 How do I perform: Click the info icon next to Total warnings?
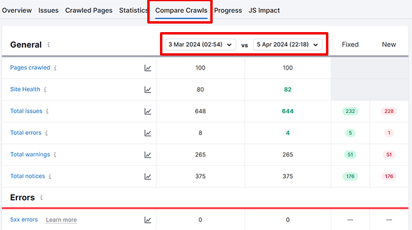point(55,155)
